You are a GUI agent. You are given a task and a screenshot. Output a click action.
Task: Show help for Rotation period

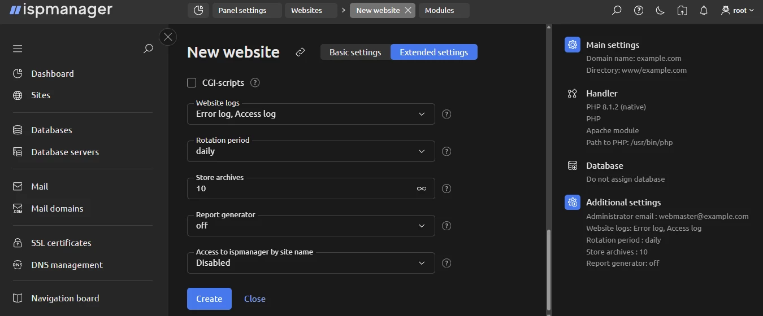pos(446,151)
